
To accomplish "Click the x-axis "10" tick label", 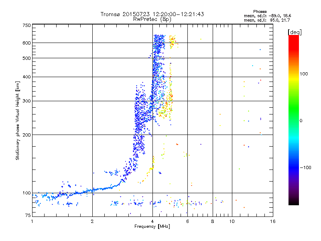I will point(232,221).
